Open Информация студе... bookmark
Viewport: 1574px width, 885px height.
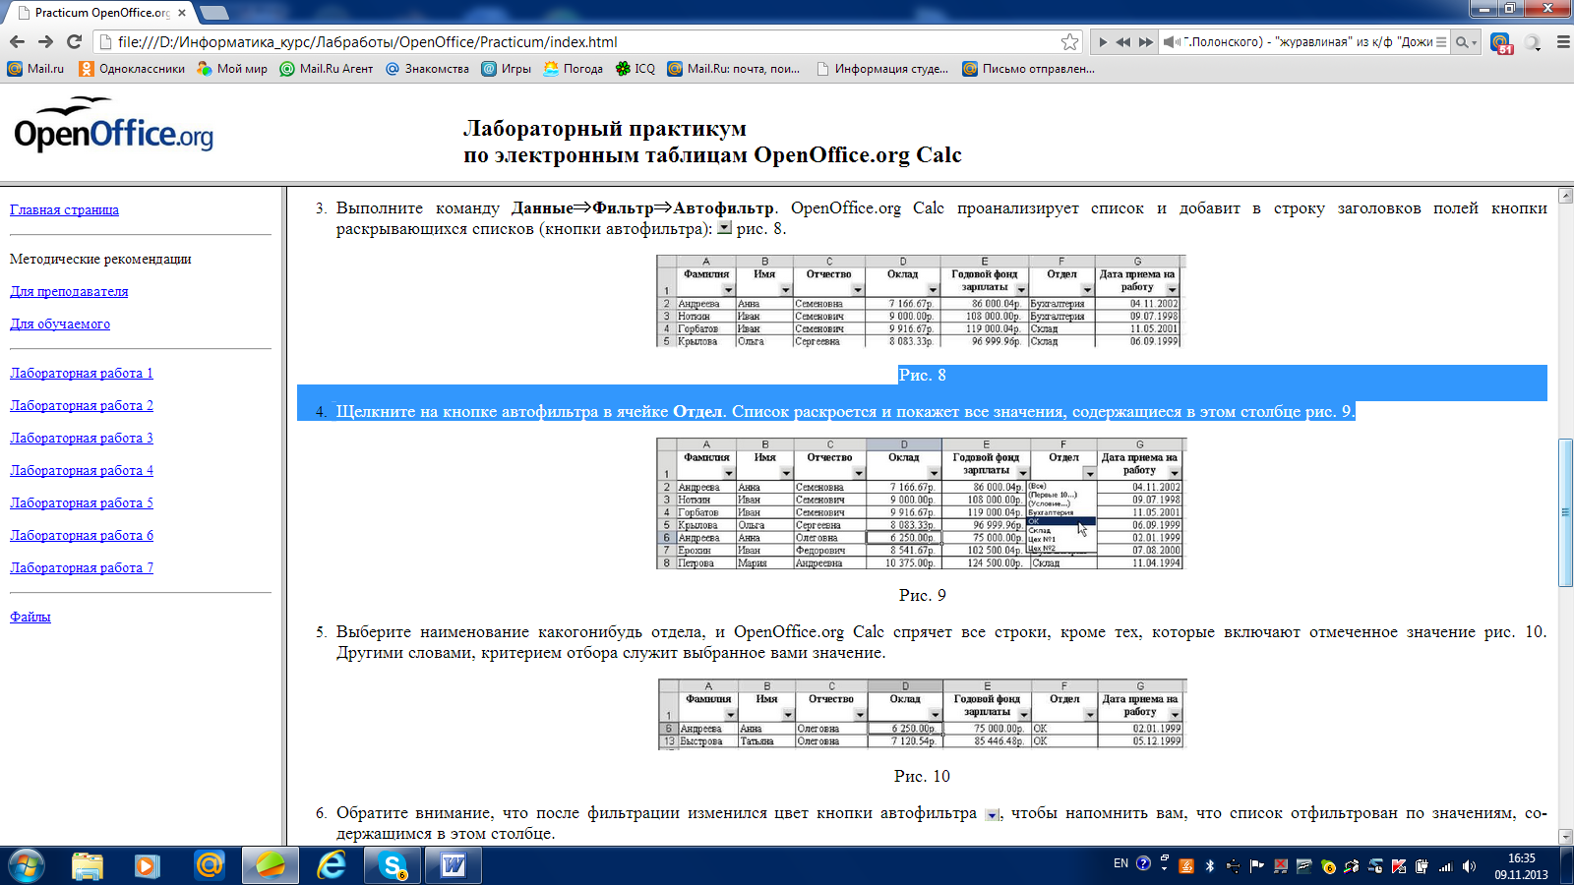[882, 69]
